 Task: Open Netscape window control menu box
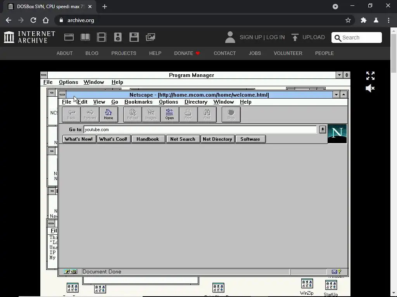tap(62, 95)
